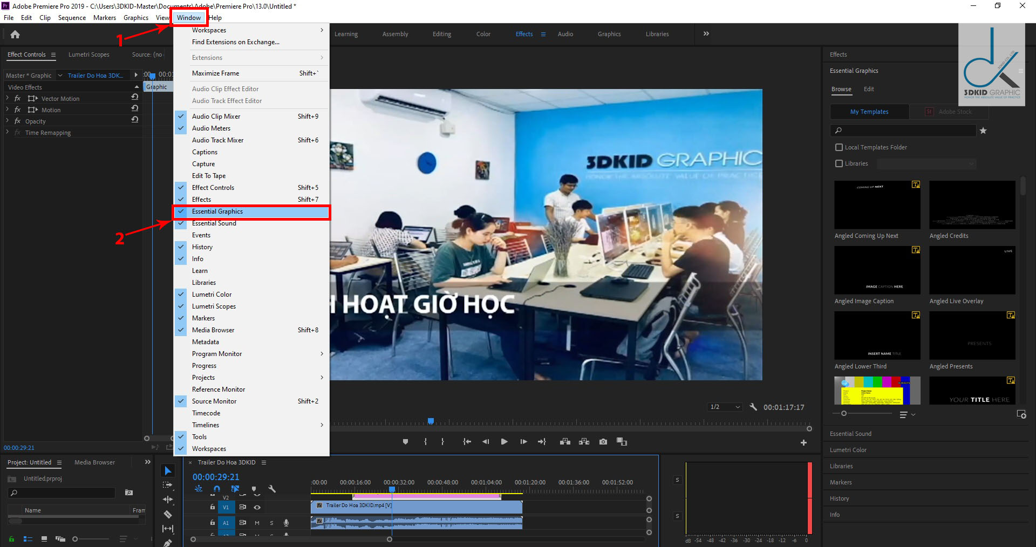Reset Vector Motion effect
This screenshot has height=547, width=1036.
point(135,97)
